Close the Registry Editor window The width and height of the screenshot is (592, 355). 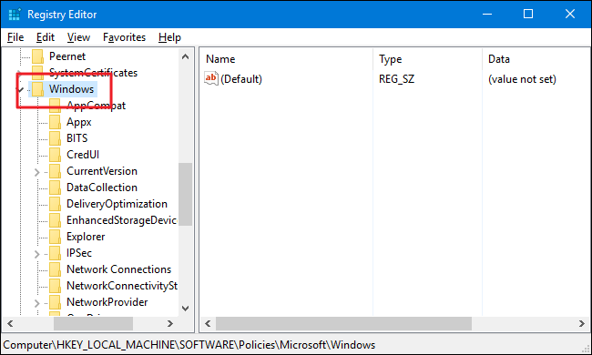point(570,15)
